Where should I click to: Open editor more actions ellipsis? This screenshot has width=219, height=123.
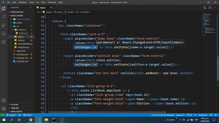click(x=215, y=8)
